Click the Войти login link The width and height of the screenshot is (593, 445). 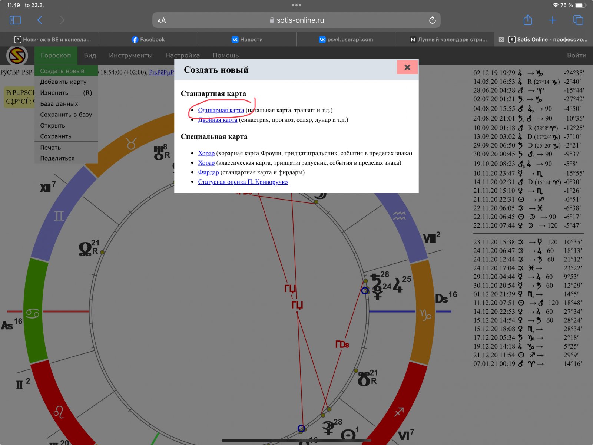pyautogui.click(x=576, y=55)
